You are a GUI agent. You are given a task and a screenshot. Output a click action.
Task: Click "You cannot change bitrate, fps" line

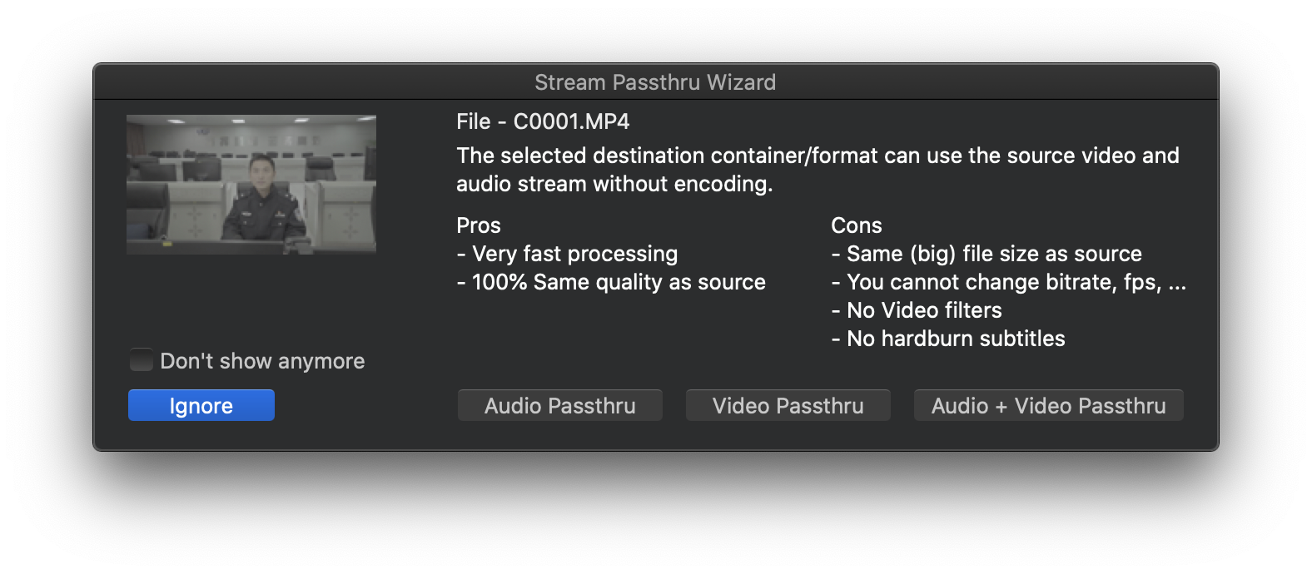click(1007, 282)
